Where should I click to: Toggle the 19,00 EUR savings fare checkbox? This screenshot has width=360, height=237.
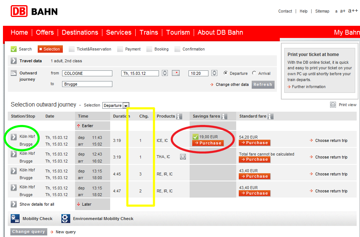click(196, 137)
